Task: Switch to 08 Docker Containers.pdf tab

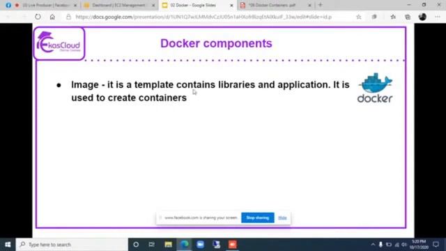Action: click(x=275, y=5)
